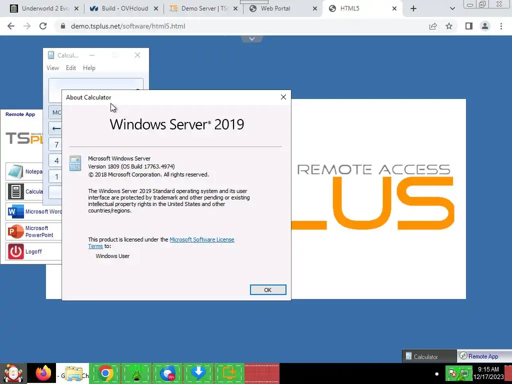
Task: Open a new browser tab
Action: [x=413, y=8]
